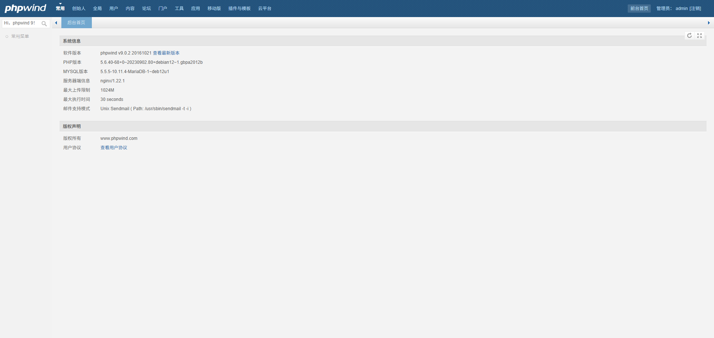Open the 云平台 menu
Screen dimensions: 714x338
click(x=265, y=9)
